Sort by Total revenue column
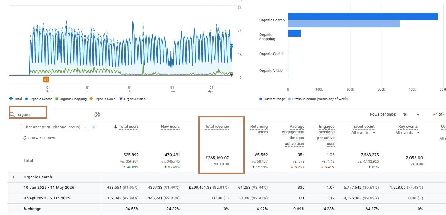Image resolution: width=446 pixels, height=215 pixels. pyautogui.click(x=217, y=127)
